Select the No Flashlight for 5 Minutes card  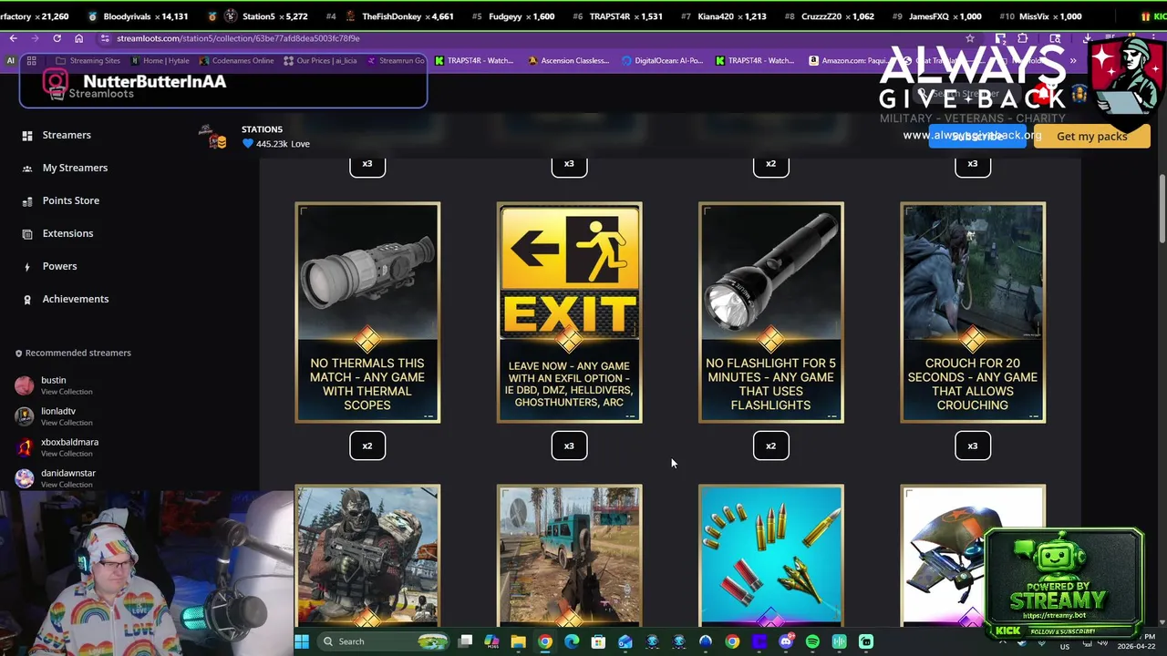(x=771, y=313)
